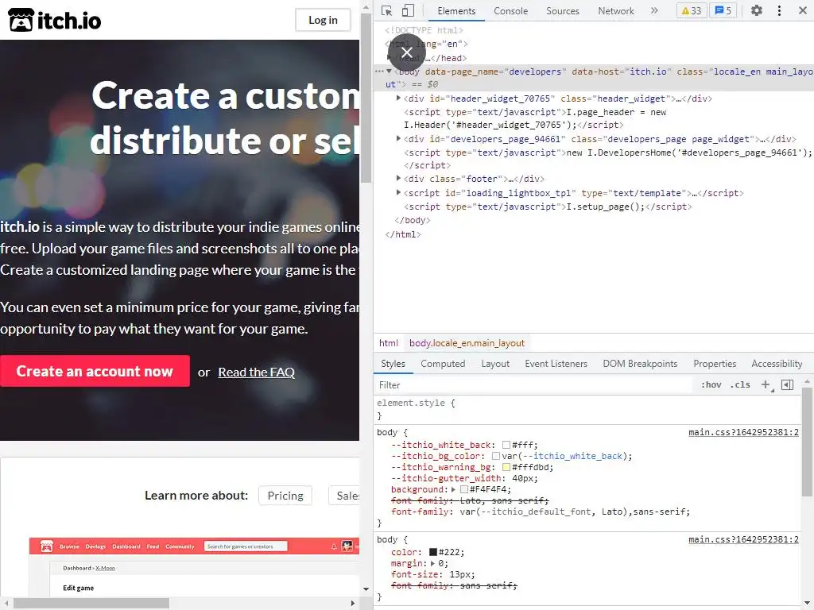Viewport: 814px width, 610px height.
Task: Open the second main.css?1642952381:2 source link
Action: 743,539
